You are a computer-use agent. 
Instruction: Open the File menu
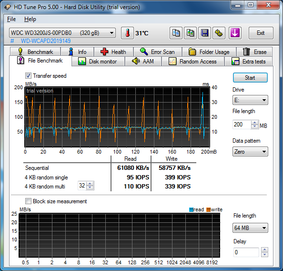pyautogui.click(x=11, y=19)
